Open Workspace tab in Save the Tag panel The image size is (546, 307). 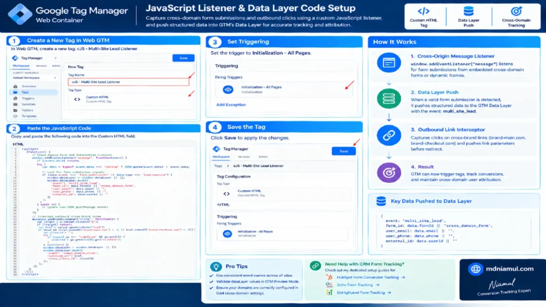coord(221,157)
